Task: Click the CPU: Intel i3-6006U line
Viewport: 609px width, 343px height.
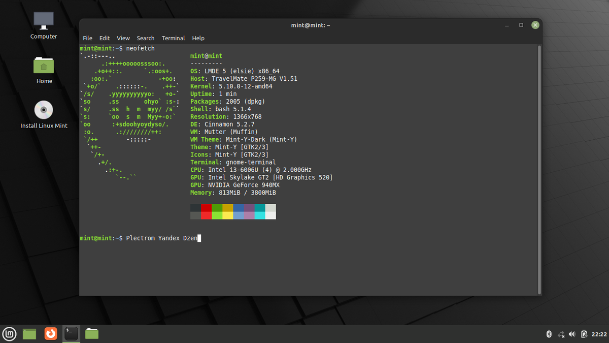Action: [x=251, y=170]
